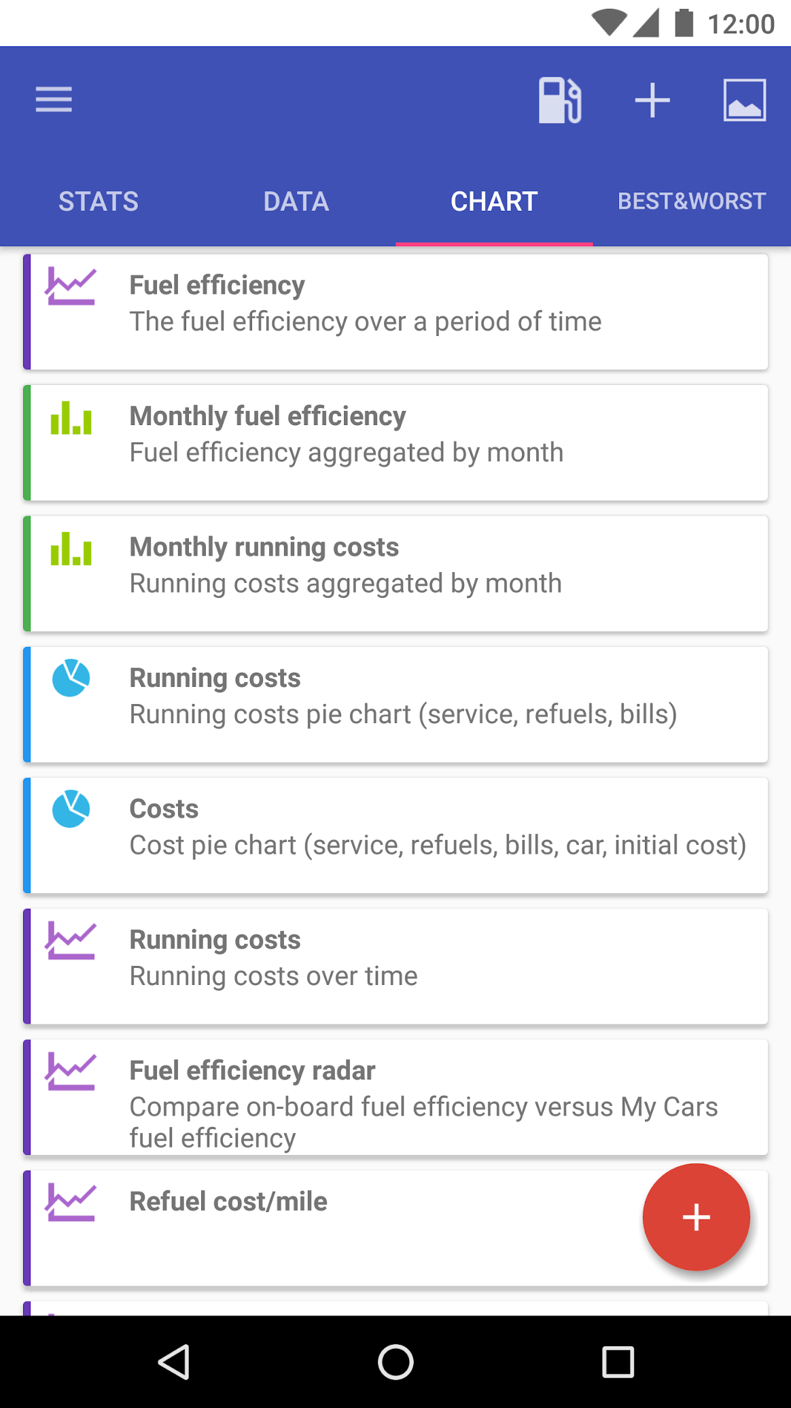The image size is (791, 1408).
Task: Open the hamburger navigation menu
Action: [54, 100]
